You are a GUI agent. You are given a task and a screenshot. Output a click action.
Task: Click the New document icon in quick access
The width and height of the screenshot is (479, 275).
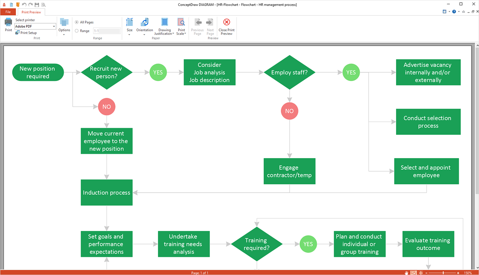[11, 4]
